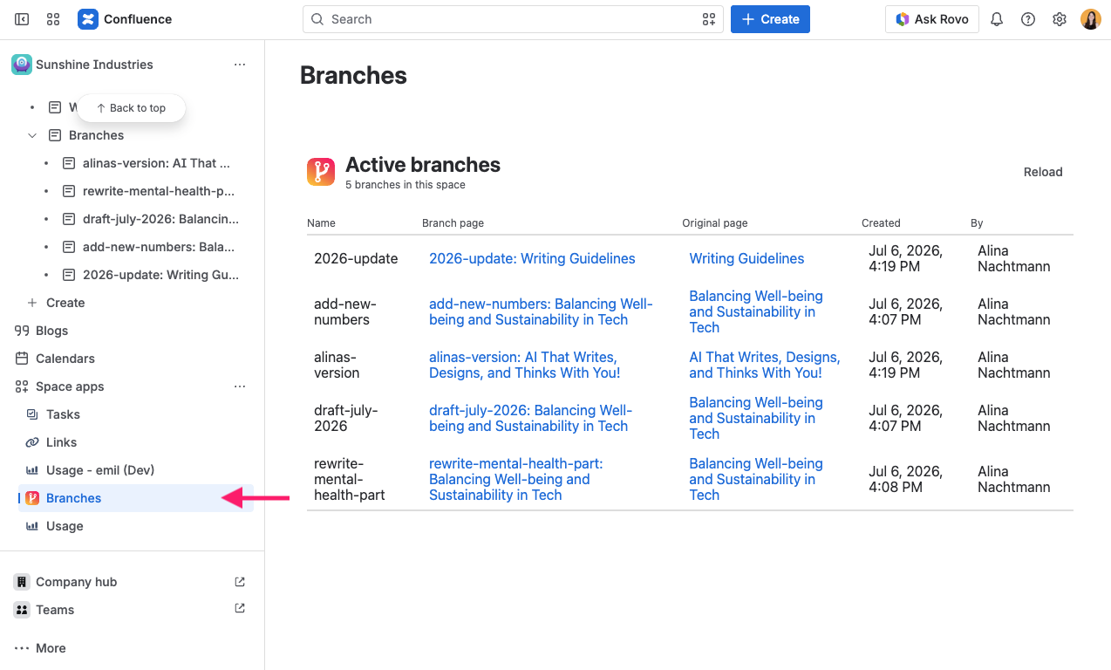Click the Space apps section heading
Image resolution: width=1111 pixels, height=670 pixels.
click(70, 386)
